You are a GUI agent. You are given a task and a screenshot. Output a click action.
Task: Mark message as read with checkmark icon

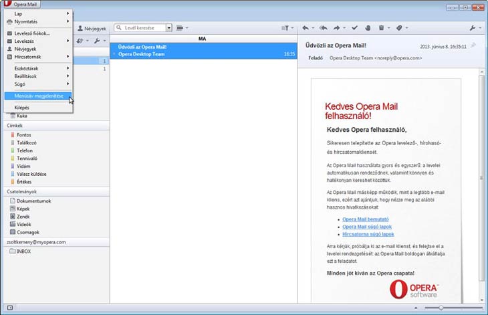click(355, 28)
